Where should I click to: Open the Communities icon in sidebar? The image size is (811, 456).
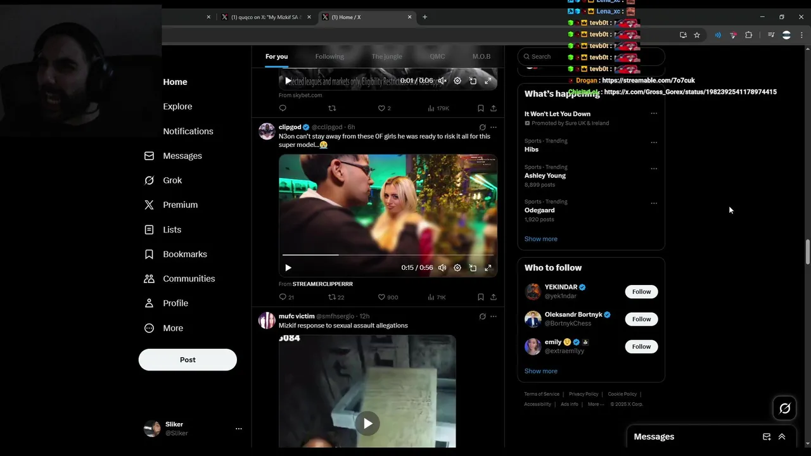pos(149,279)
